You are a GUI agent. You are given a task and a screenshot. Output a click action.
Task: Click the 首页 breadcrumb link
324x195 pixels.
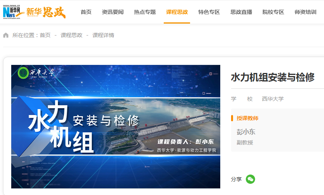[45, 35]
